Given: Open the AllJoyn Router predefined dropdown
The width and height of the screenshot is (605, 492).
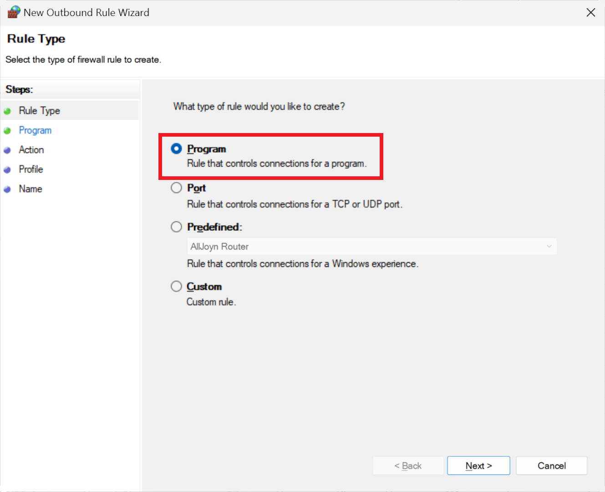Looking at the screenshot, I should coord(371,246).
